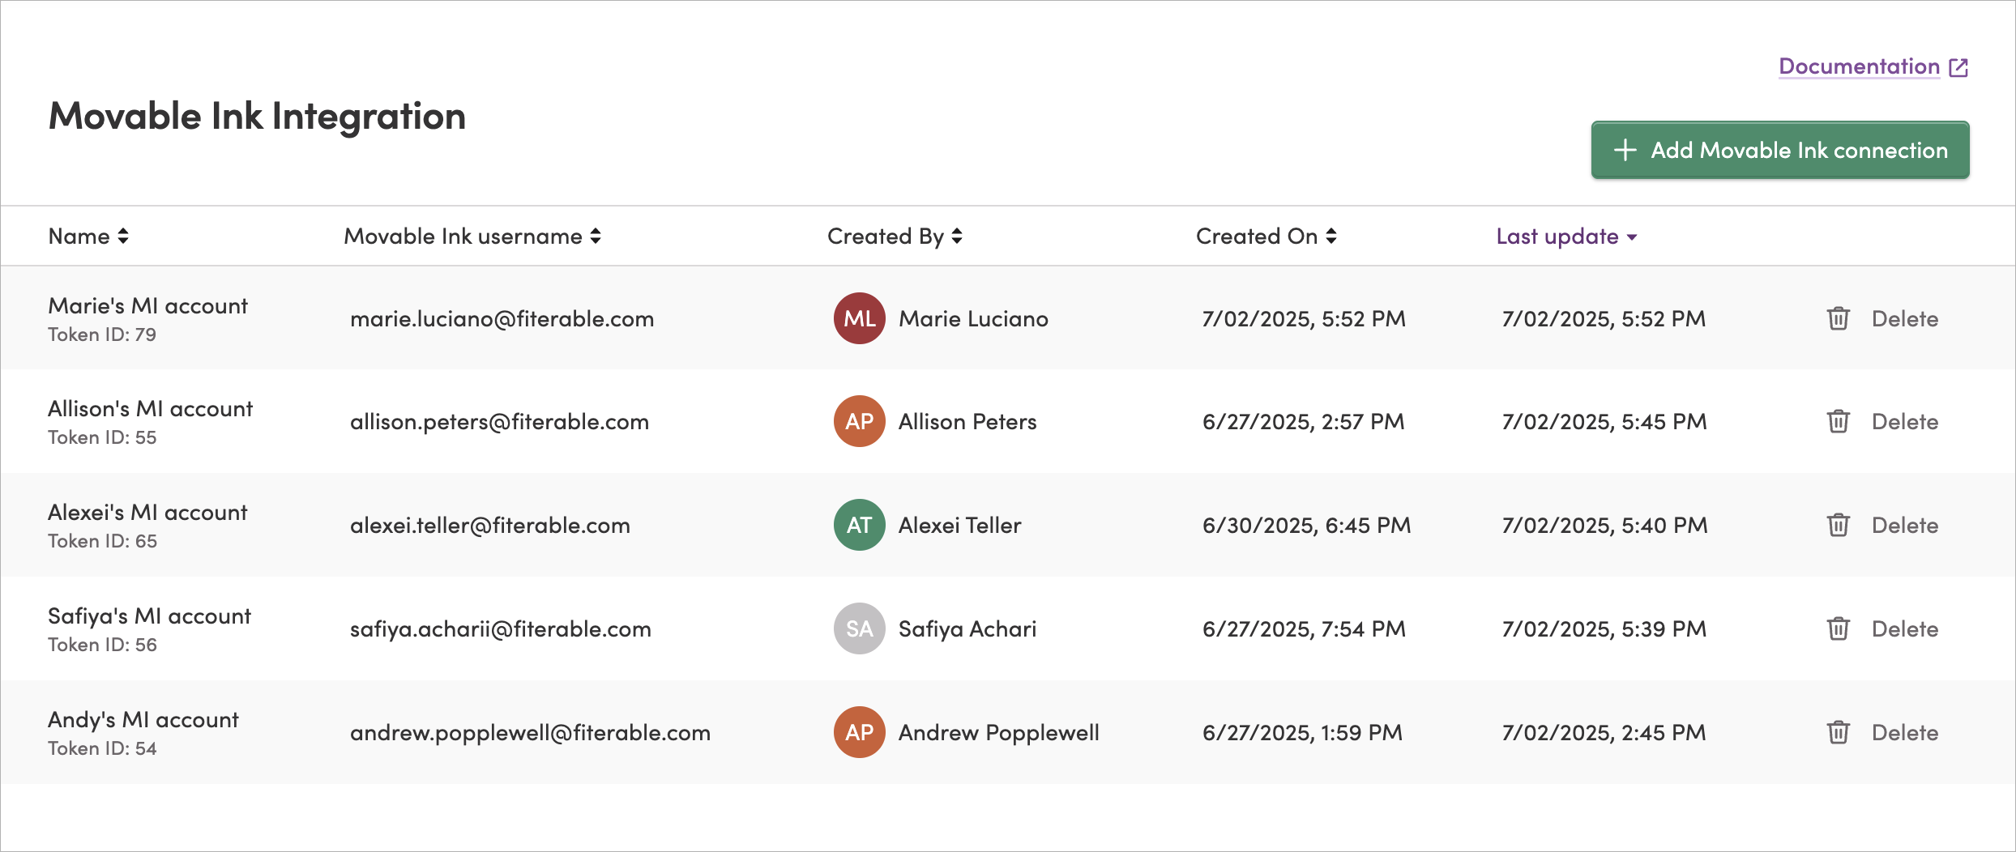The height and width of the screenshot is (852, 2016).
Task: Delete Allison's MI account connection
Action: 1882,421
